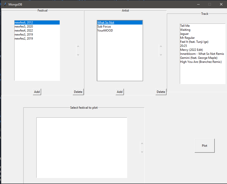
Task: Choose artist What So Not
Action: tap(120, 23)
